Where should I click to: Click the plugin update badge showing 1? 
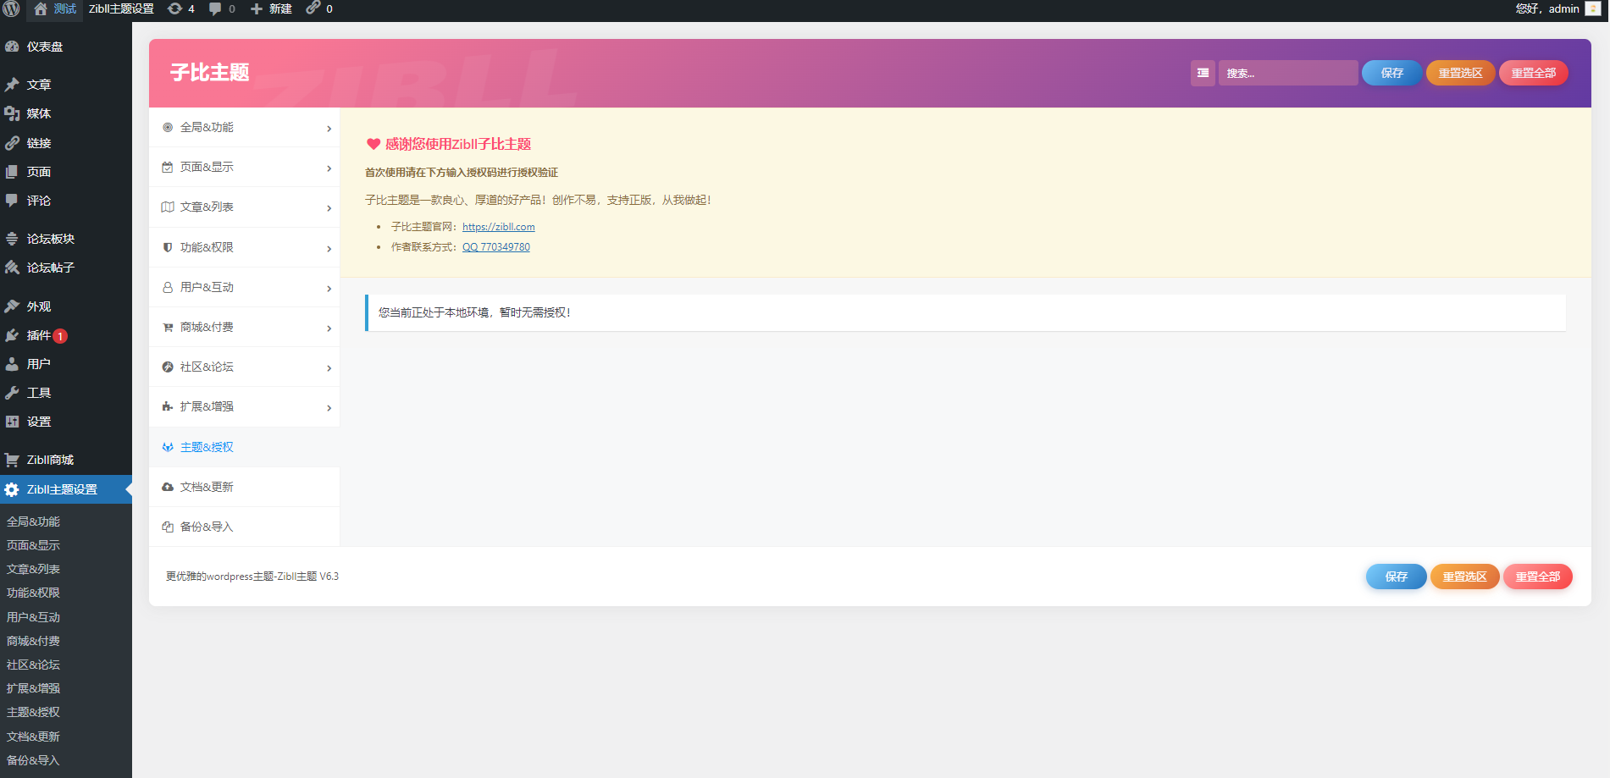60,336
